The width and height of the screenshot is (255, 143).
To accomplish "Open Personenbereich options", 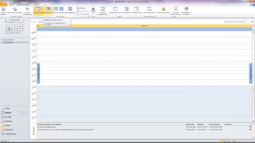I will click(x=149, y=11).
